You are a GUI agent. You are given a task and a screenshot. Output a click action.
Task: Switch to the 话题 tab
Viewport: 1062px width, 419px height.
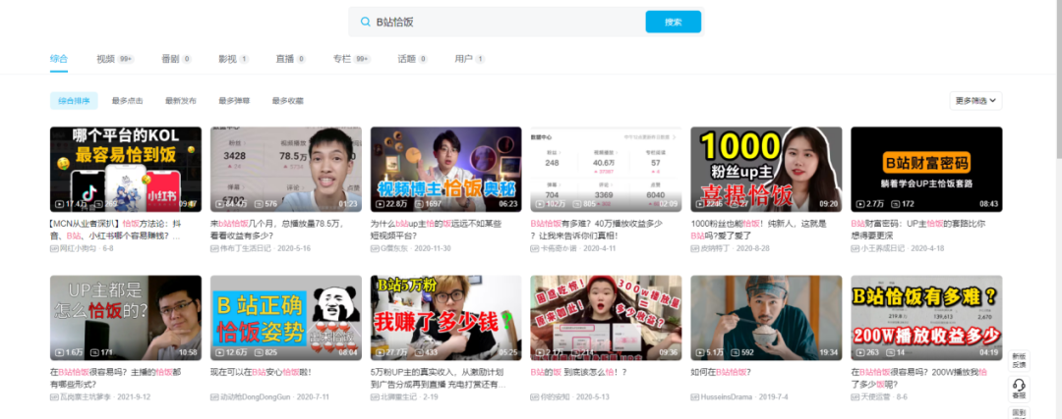[412, 59]
